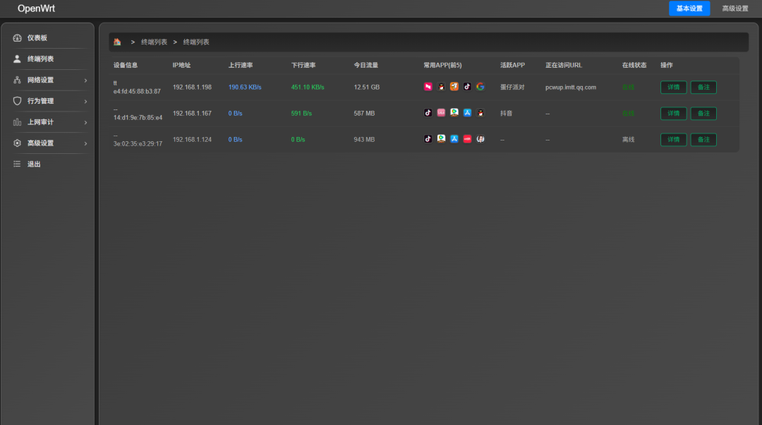This screenshot has height=425, width=762.
Task: Click the 网络设置 network icon in sidebar
Action: coord(17,80)
